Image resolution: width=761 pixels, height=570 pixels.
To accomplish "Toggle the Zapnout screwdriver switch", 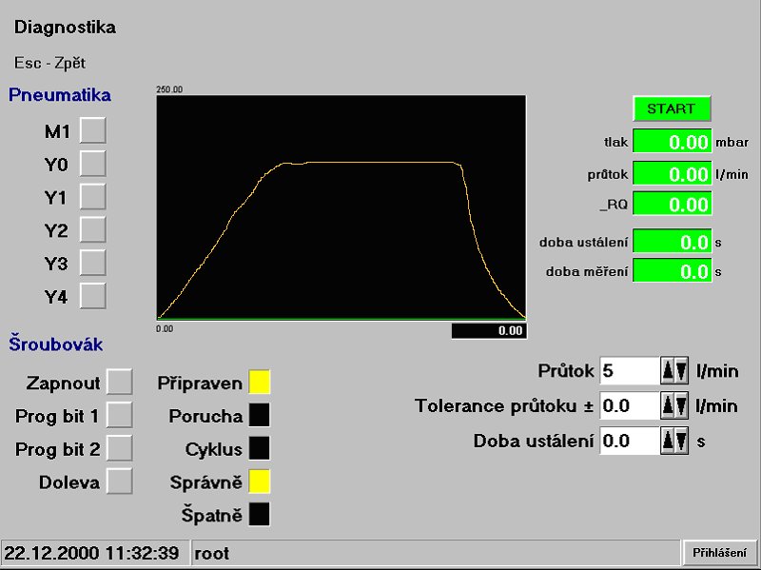I will click(x=119, y=383).
